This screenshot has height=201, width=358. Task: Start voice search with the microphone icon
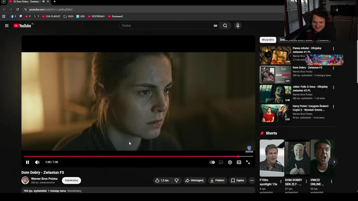[x=238, y=26]
